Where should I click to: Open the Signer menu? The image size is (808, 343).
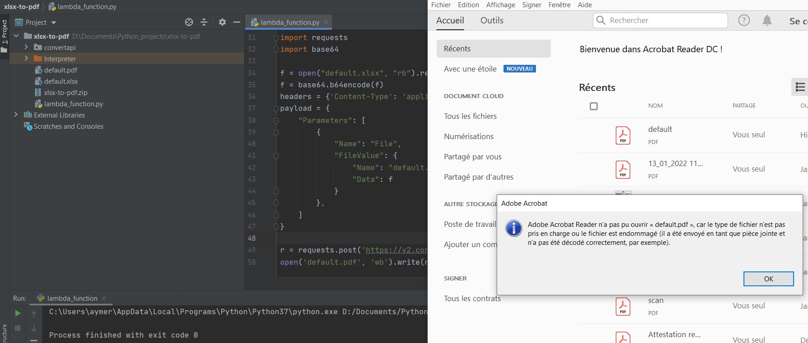[x=532, y=5]
